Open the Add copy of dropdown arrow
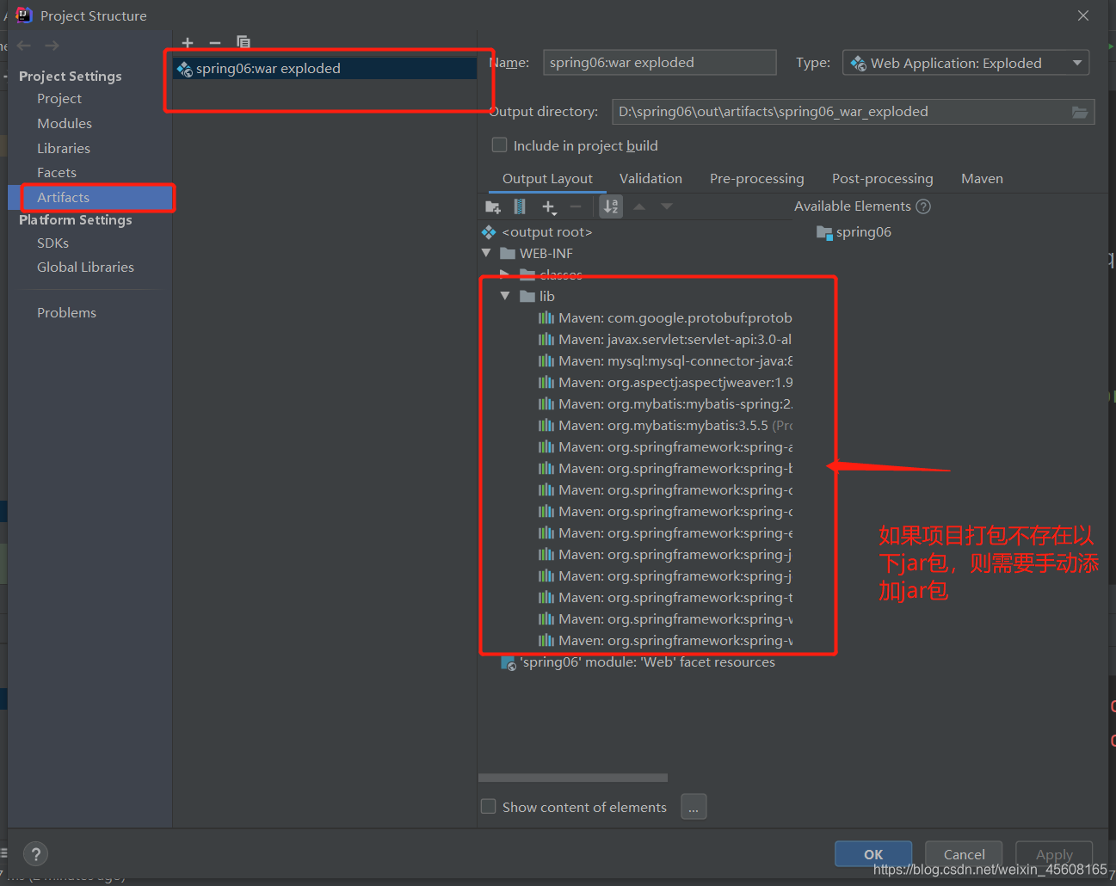 coord(555,212)
